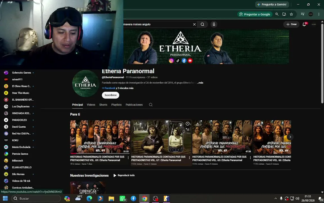
Task: Subscribe with the Suscribirse button
Action: tap(111, 95)
